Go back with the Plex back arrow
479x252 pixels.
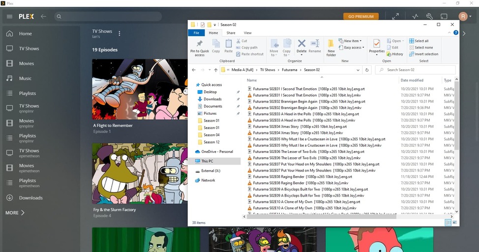pyautogui.click(x=43, y=17)
